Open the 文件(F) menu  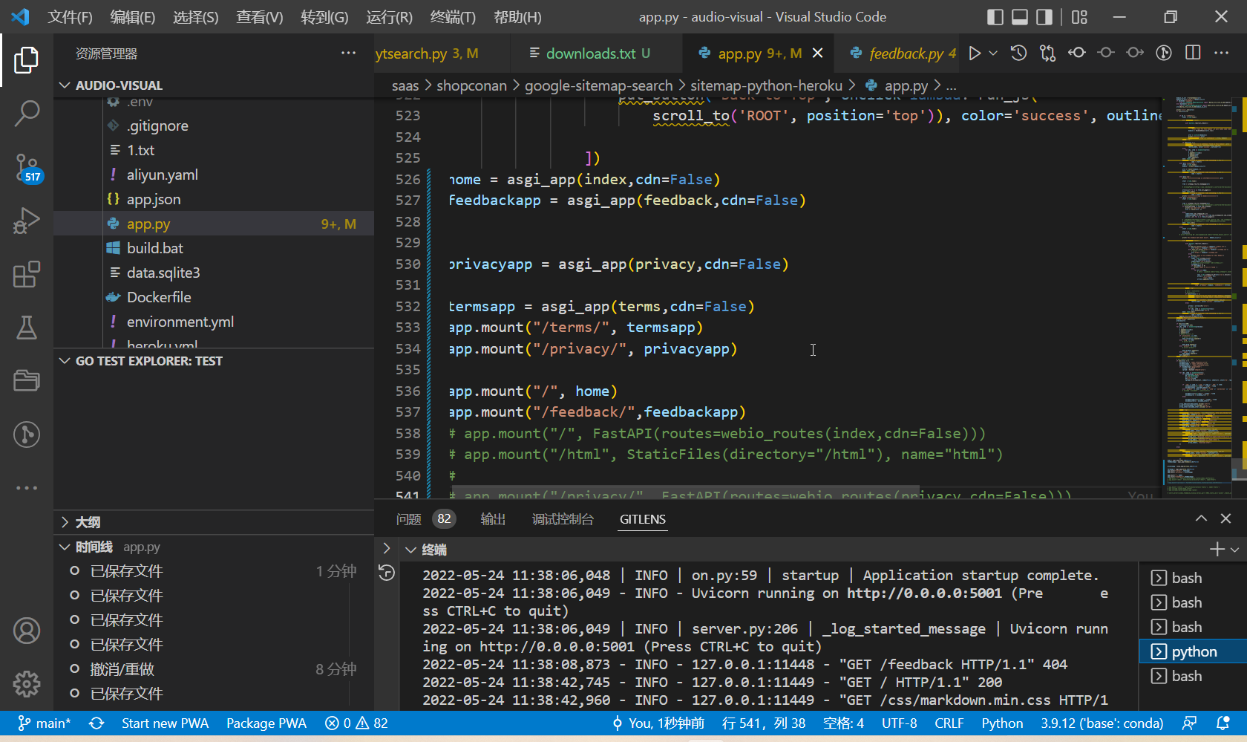(x=71, y=17)
